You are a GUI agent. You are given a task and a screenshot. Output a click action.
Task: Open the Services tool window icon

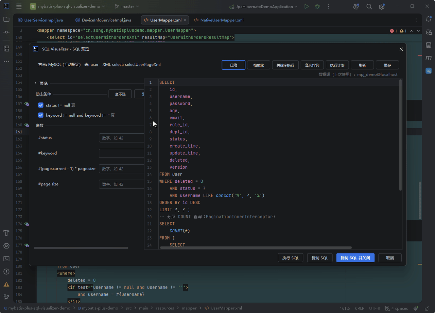[6, 246]
